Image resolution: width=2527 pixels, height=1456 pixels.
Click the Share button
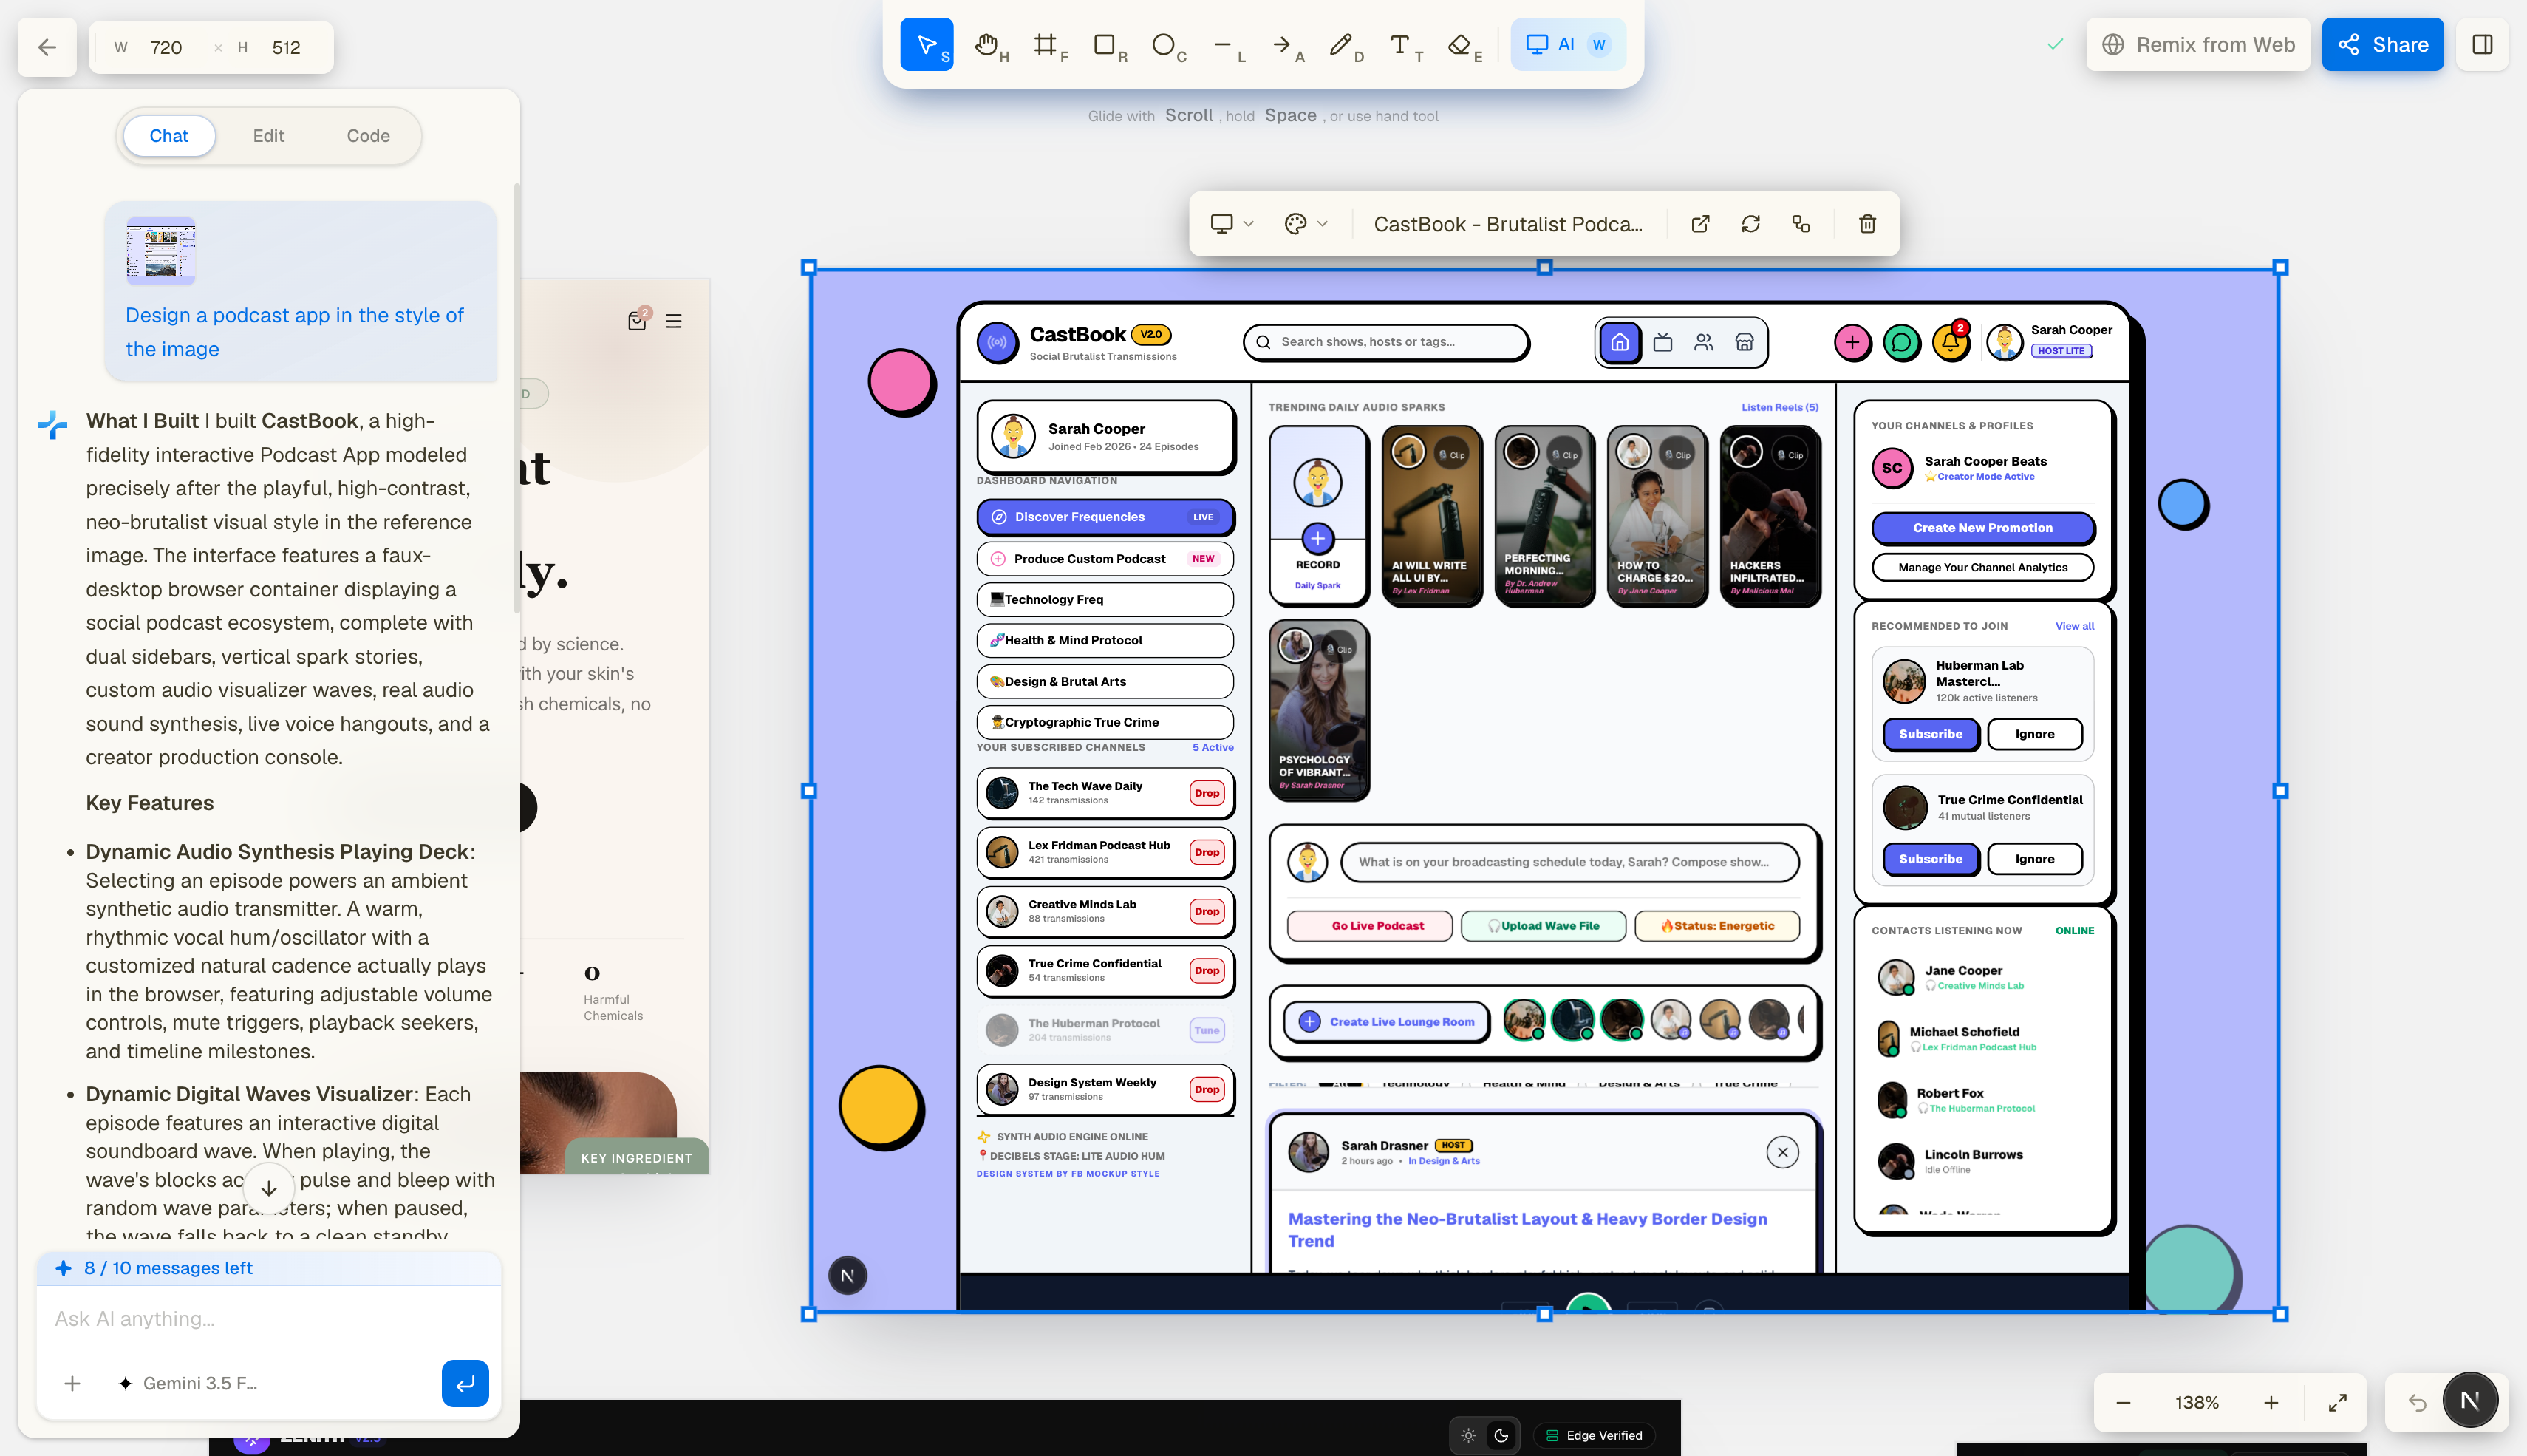[2382, 45]
